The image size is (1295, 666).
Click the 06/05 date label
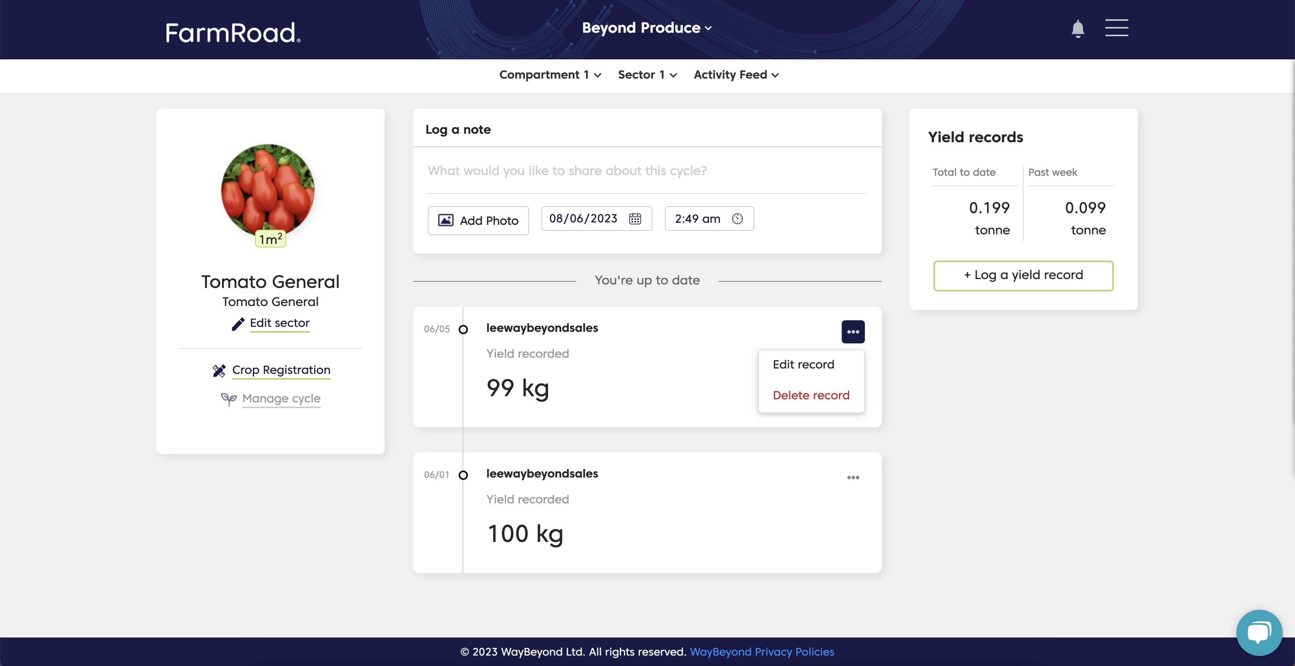436,329
